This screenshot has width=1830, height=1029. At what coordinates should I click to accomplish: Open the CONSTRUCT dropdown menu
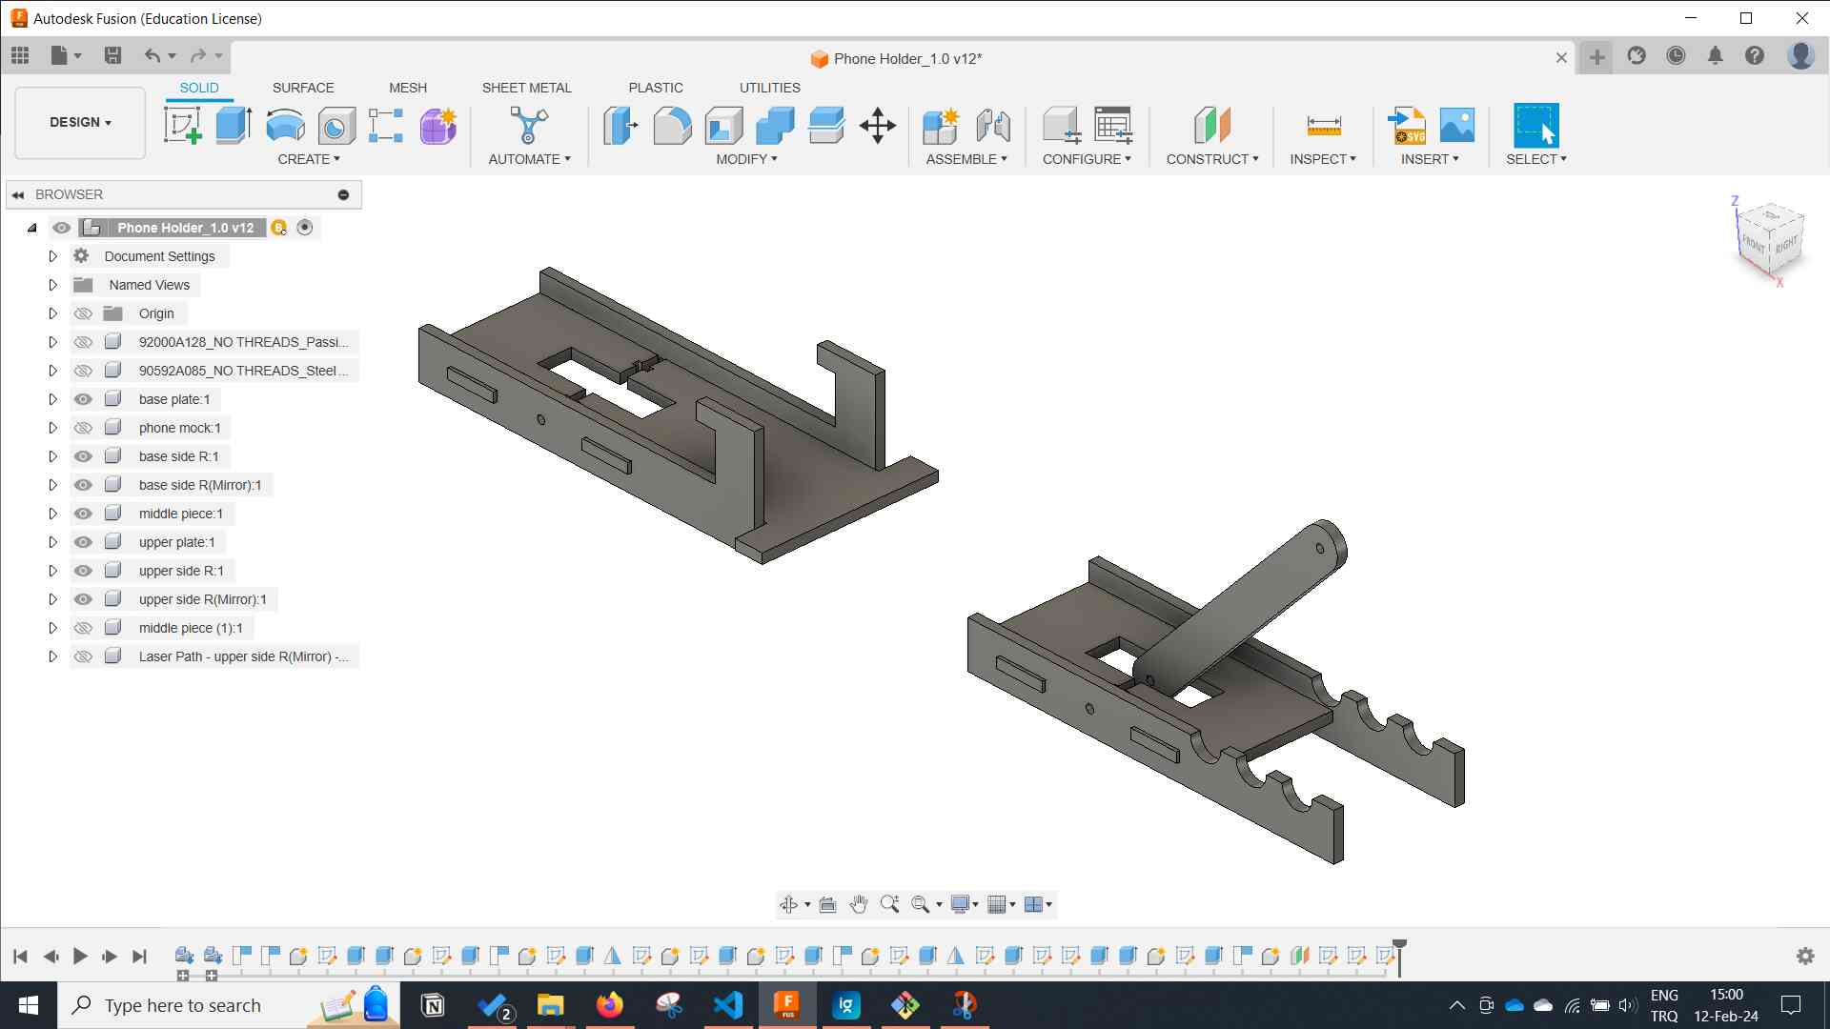[1212, 159]
